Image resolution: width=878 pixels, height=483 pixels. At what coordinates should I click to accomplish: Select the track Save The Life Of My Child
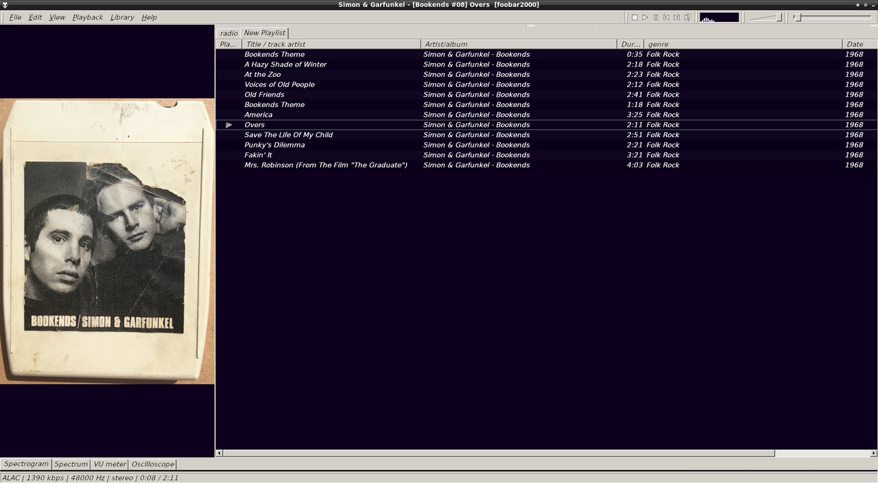pos(547,134)
